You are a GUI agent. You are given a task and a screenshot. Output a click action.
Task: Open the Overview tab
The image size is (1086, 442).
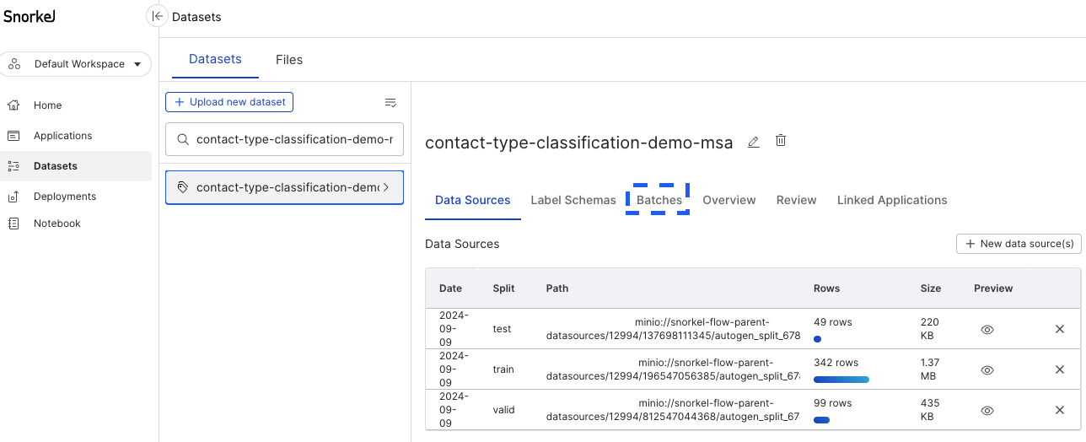click(x=729, y=200)
